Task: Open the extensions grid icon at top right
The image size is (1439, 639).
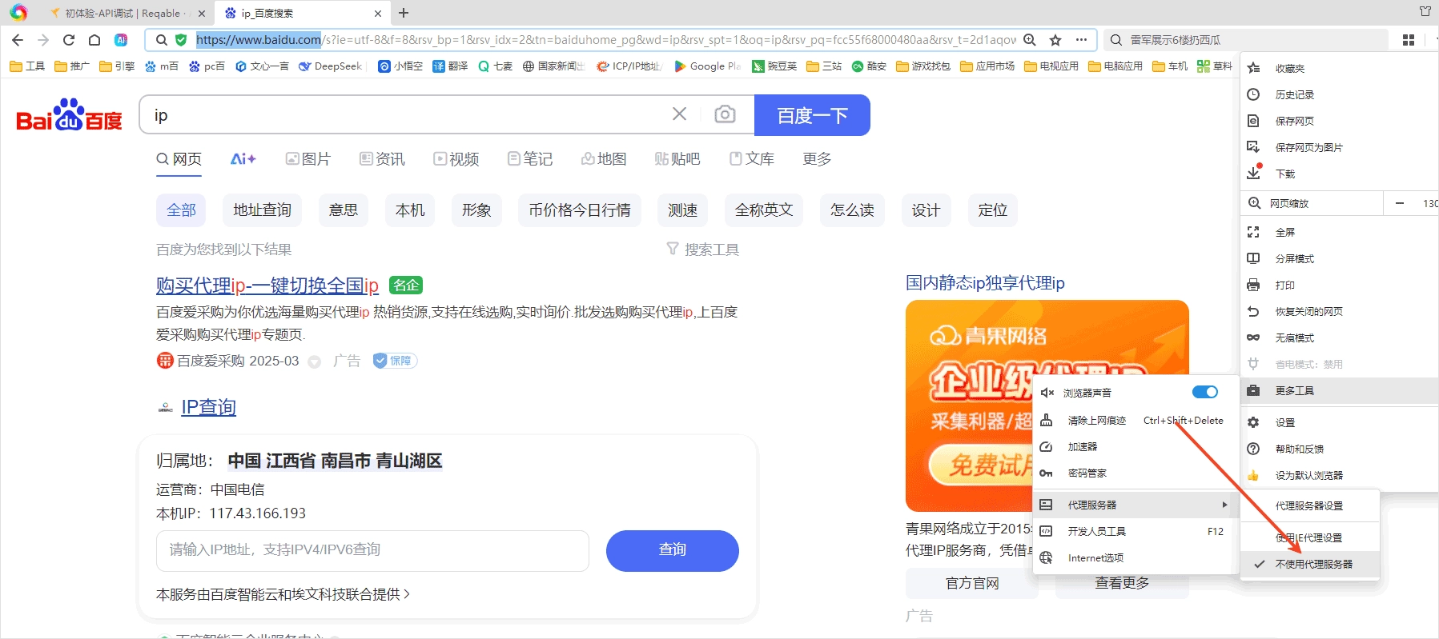Action: pos(1409,40)
